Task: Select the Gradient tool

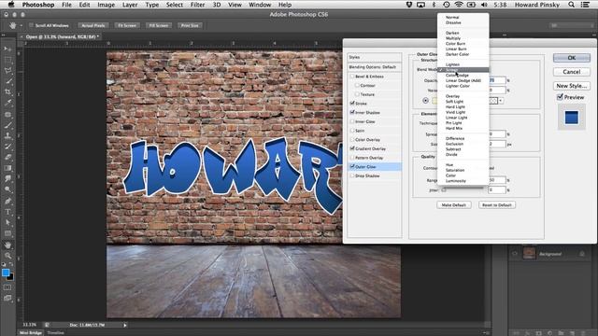Action: [x=7, y=168]
